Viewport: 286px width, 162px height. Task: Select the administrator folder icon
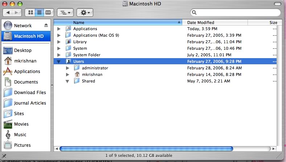[77, 68]
